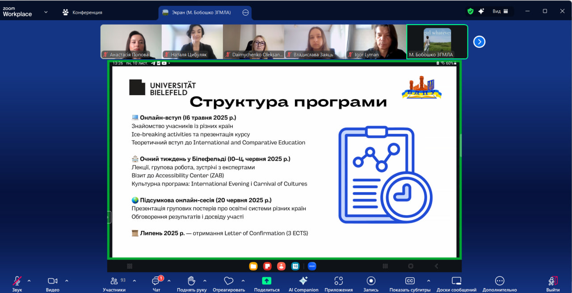The image size is (572, 293).
Task: Click the green encryption shield icon
Action: coord(470,11)
